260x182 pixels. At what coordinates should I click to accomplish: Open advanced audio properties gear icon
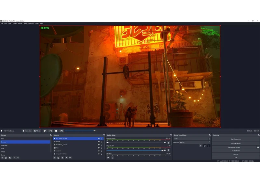tap(108, 158)
